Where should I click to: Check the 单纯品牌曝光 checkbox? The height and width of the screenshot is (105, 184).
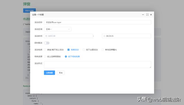[x=103, y=50]
